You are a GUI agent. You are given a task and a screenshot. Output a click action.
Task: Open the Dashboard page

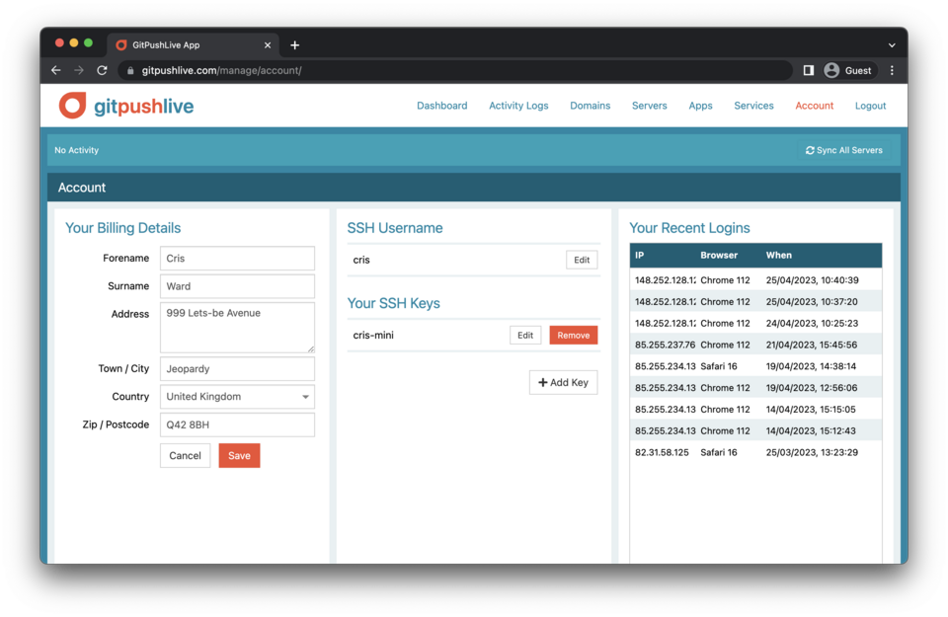(441, 106)
